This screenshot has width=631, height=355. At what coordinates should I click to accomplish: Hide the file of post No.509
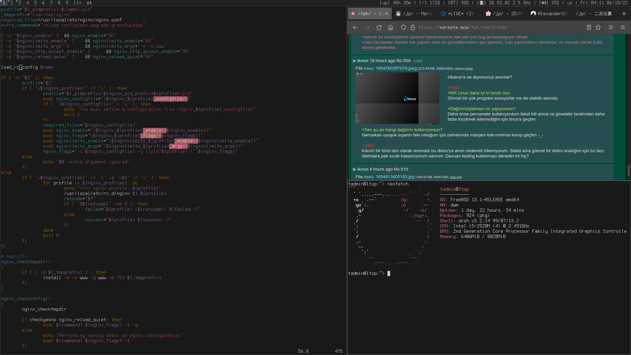369,69
